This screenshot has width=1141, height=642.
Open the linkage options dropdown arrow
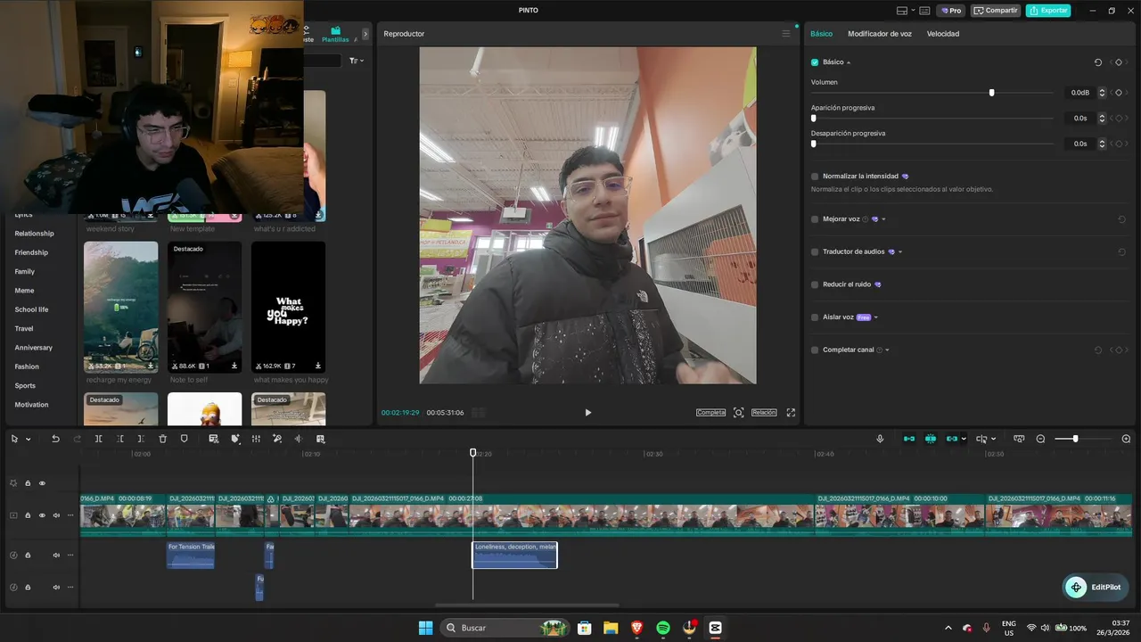(x=964, y=439)
